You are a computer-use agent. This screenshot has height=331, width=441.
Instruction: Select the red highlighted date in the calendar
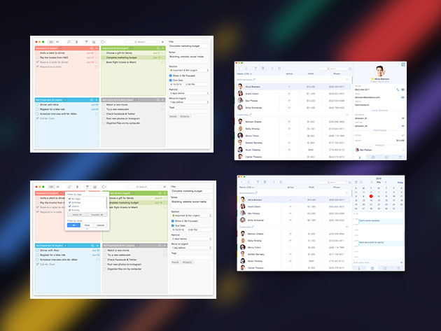click(371, 197)
